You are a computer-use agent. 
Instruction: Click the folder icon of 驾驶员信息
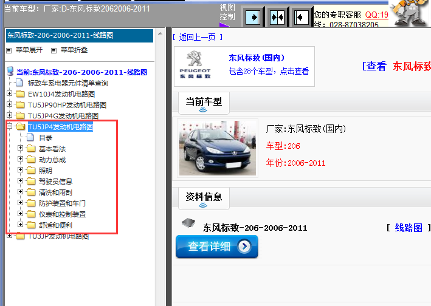[31, 181]
